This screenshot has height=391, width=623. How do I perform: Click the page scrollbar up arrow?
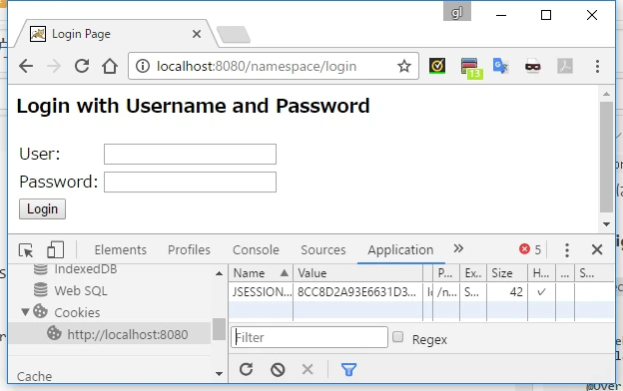coord(606,94)
